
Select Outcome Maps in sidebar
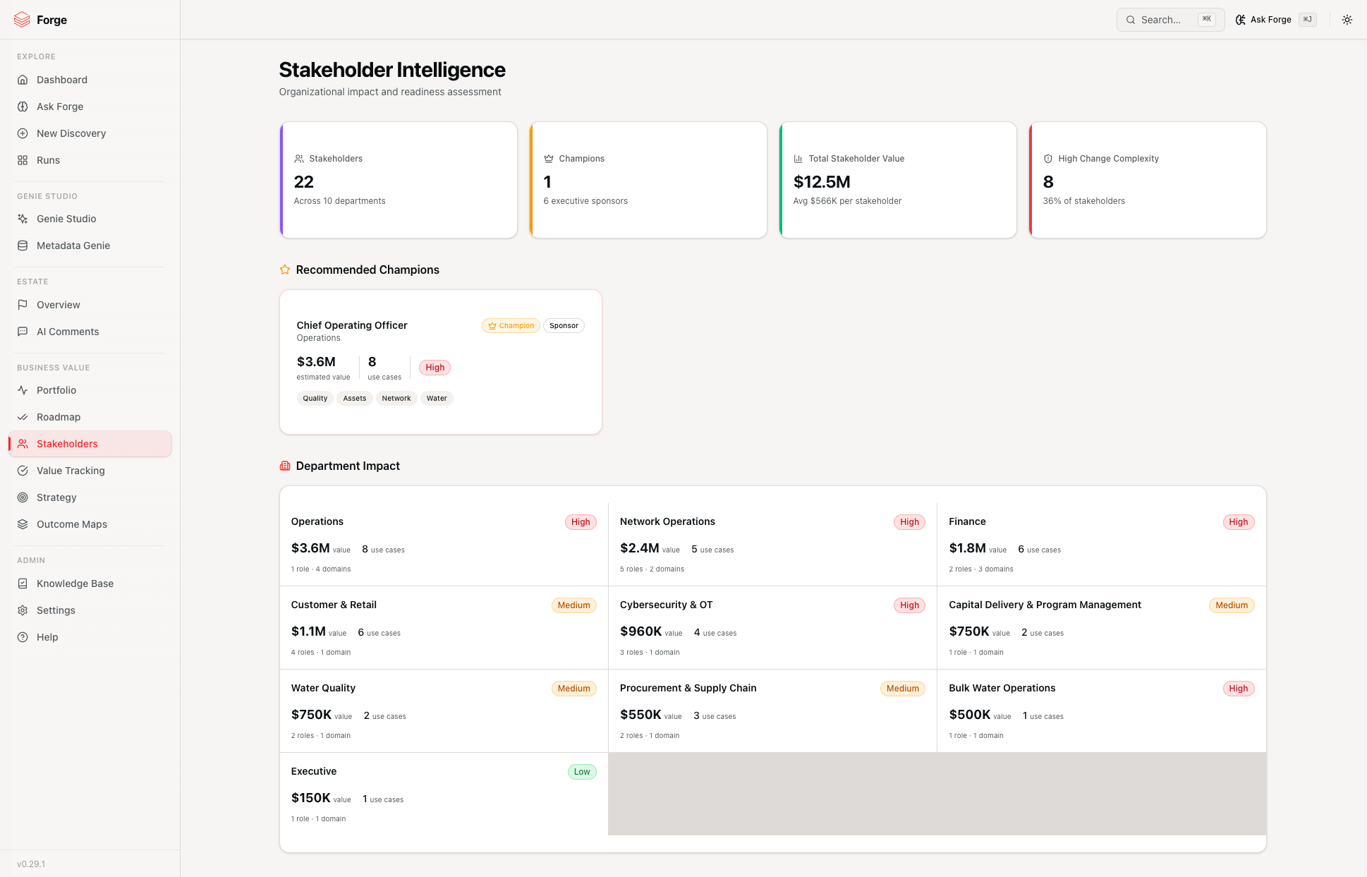click(90, 524)
